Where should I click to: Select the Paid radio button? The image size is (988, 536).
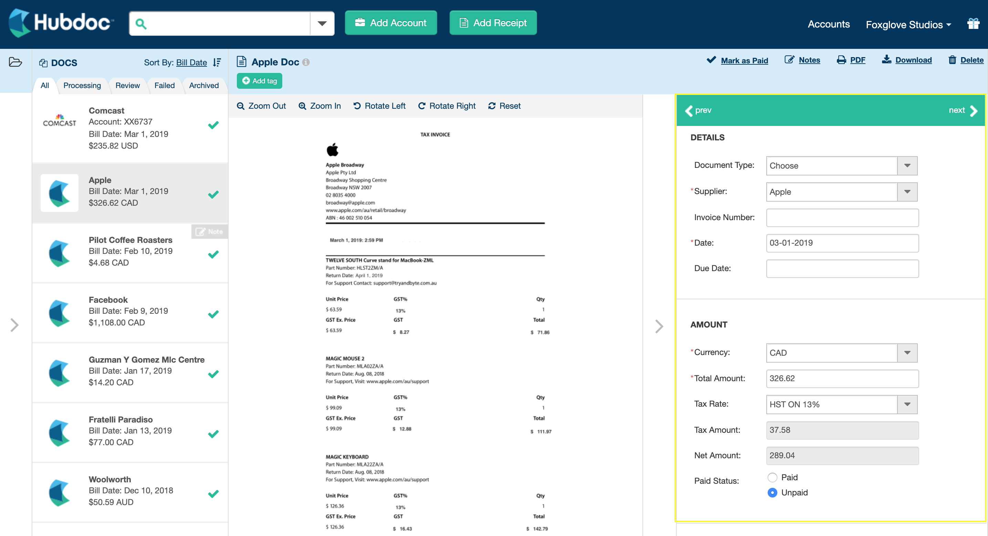(772, 477)
